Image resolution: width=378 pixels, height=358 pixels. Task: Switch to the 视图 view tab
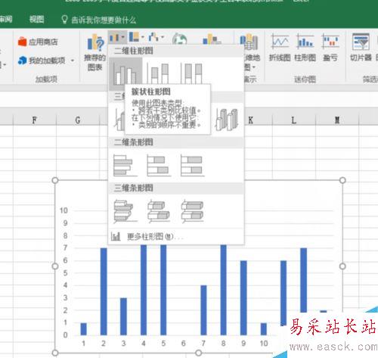click(37, 19)
